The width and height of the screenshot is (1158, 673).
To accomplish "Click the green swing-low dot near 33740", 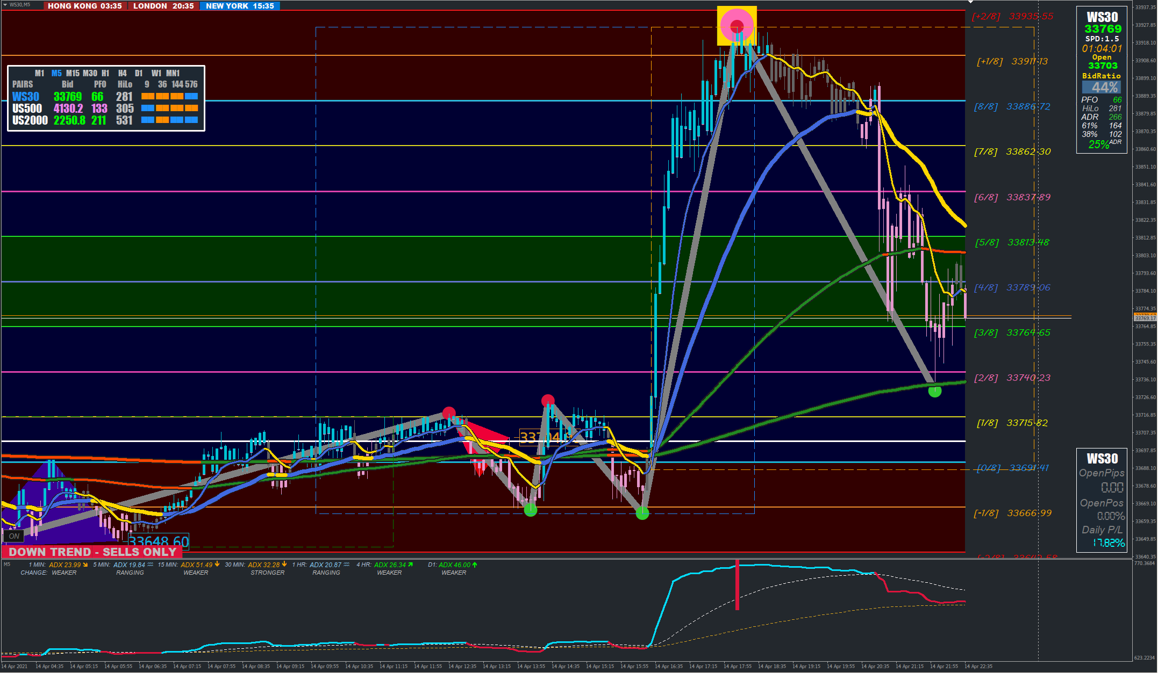I will 934,391.
